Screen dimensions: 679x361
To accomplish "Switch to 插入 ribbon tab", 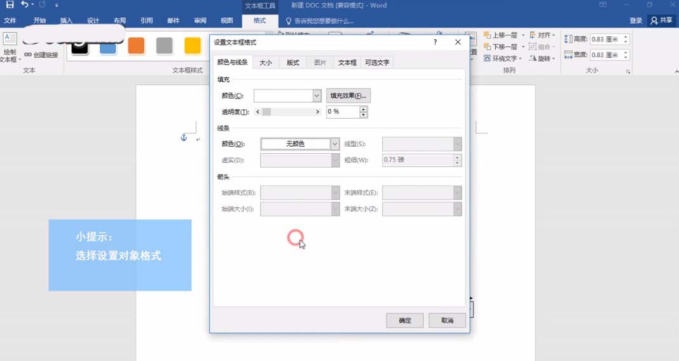I will pos(66,20).
